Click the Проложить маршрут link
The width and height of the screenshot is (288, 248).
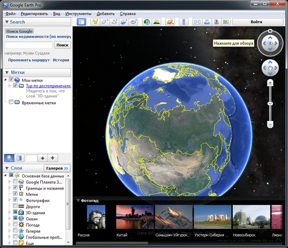(29, 60)
